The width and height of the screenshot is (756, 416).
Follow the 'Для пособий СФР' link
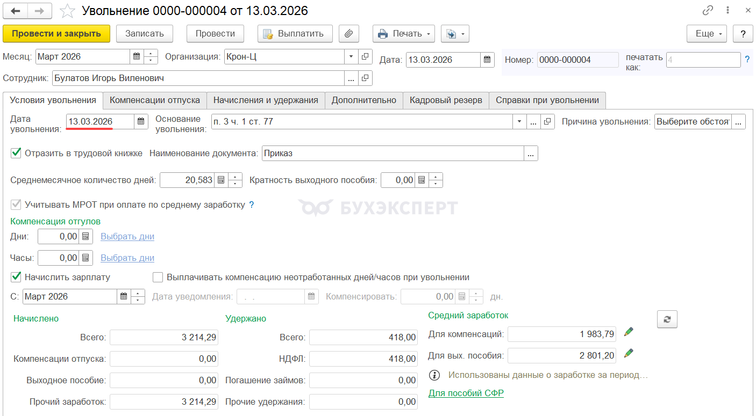click(466, 393)
